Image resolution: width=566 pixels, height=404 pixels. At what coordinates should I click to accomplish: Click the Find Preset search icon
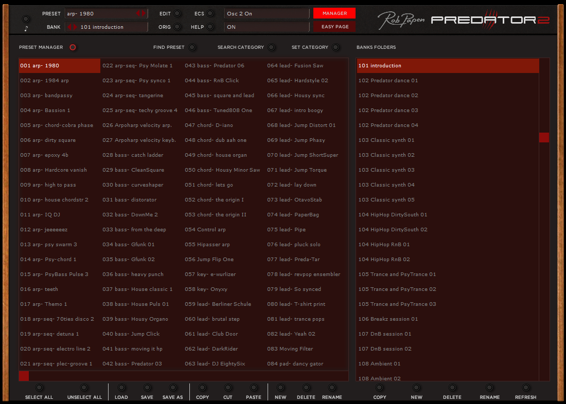(191, 47)
